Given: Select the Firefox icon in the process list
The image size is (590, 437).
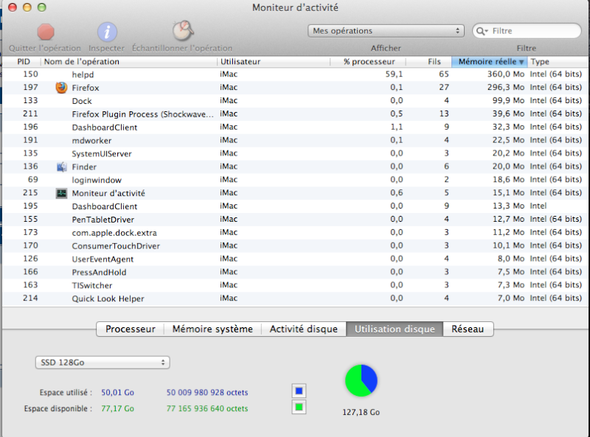Looking at the screenshot, I should (61, 88).
